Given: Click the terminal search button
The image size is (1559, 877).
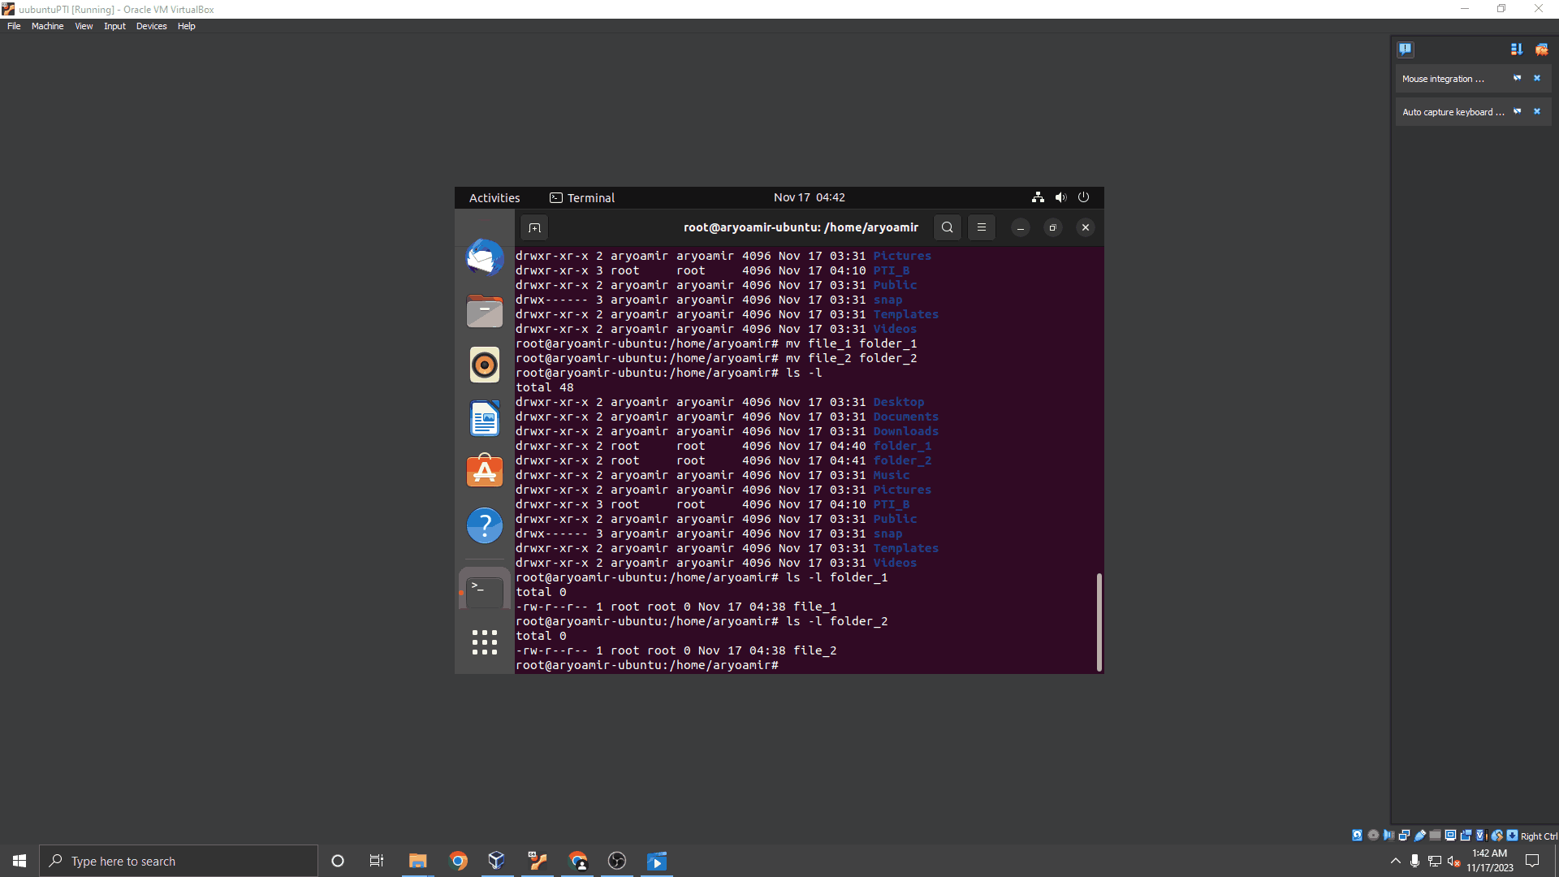Looking at the screenshot, I should click(947, 227).
